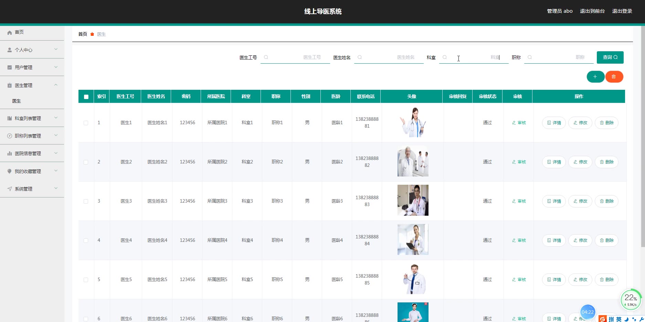Click 删除 button for row 2

tap(606, 162)
